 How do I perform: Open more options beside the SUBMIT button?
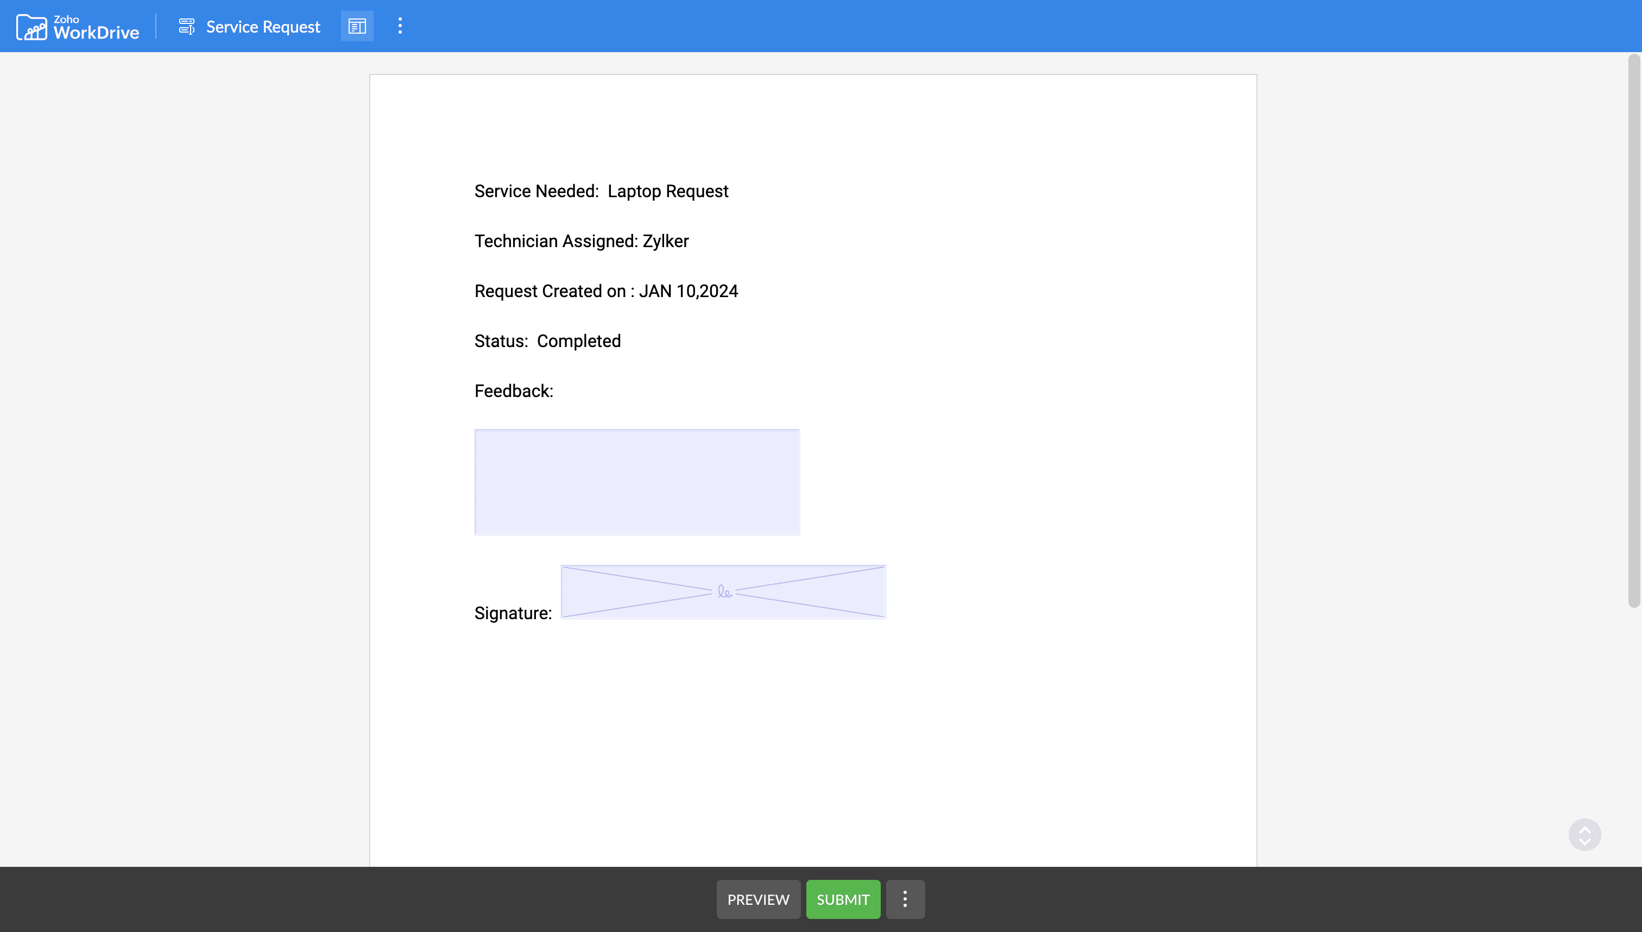(905, 899)
